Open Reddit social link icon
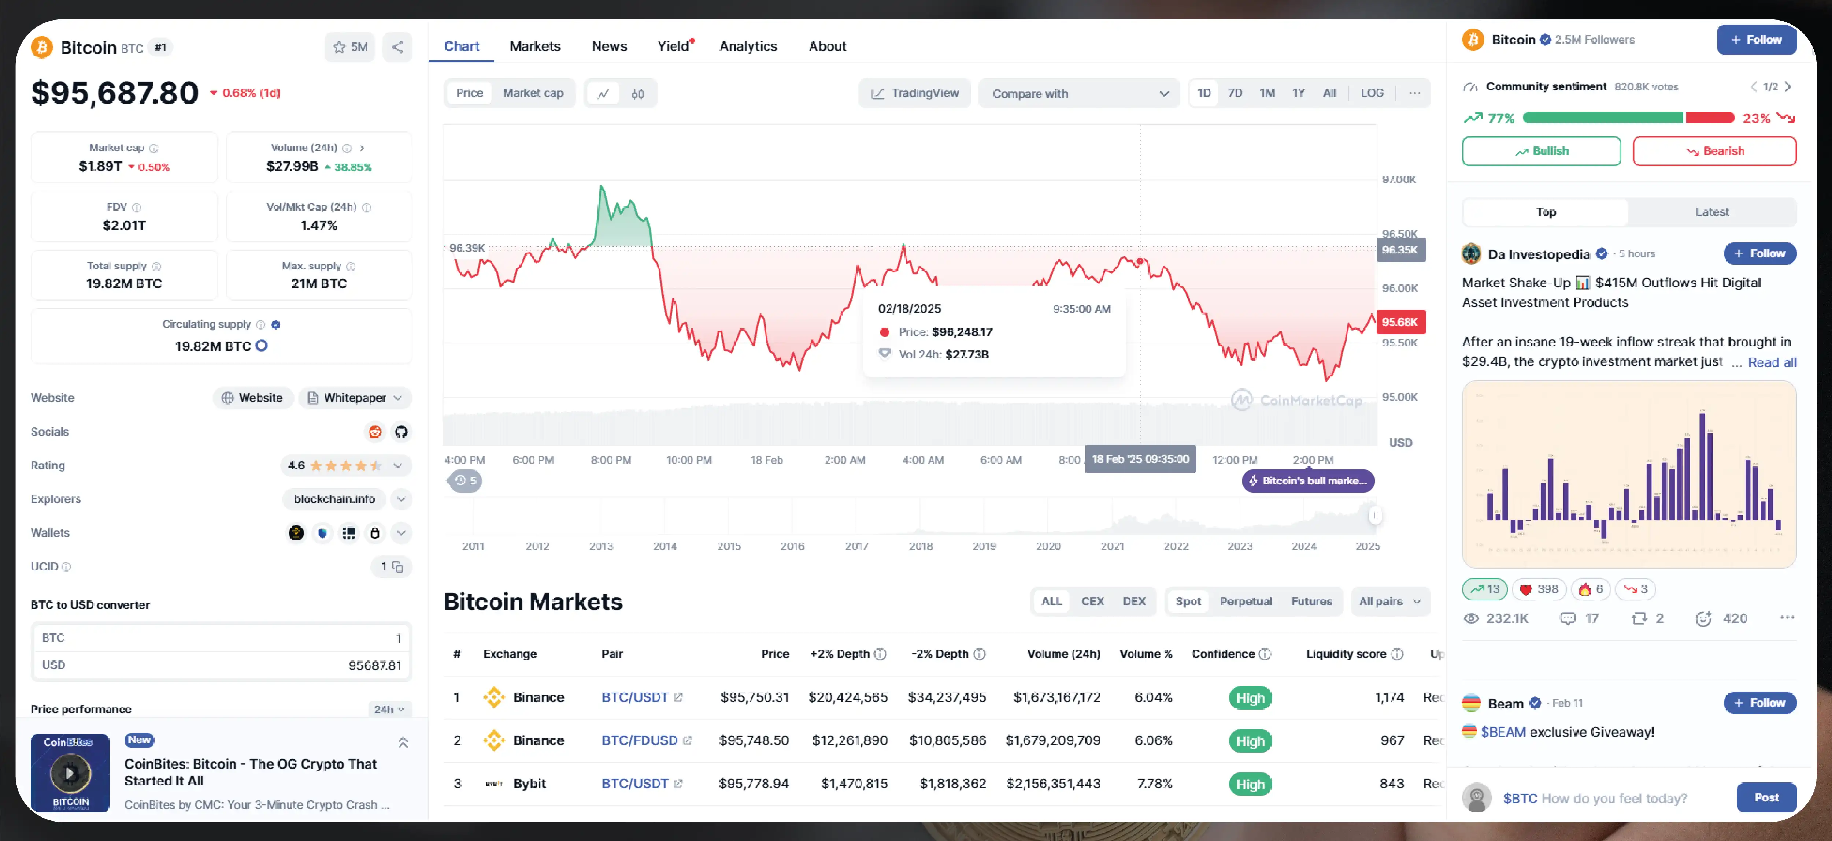Image resolution: width=1832 pixels, height=841 pixels. pos(375,432)
